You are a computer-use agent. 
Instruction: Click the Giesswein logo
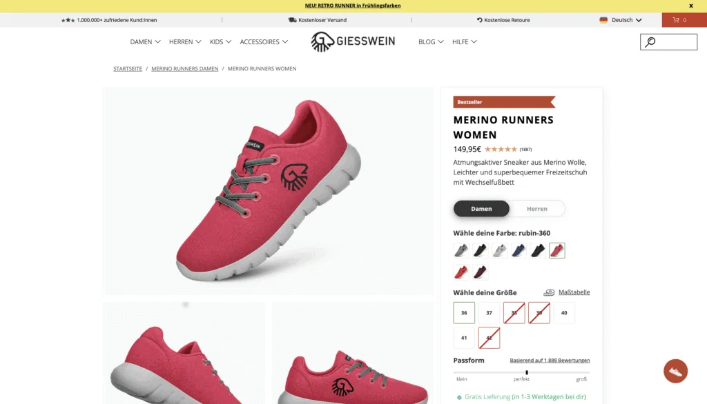(x=353, y=41)
